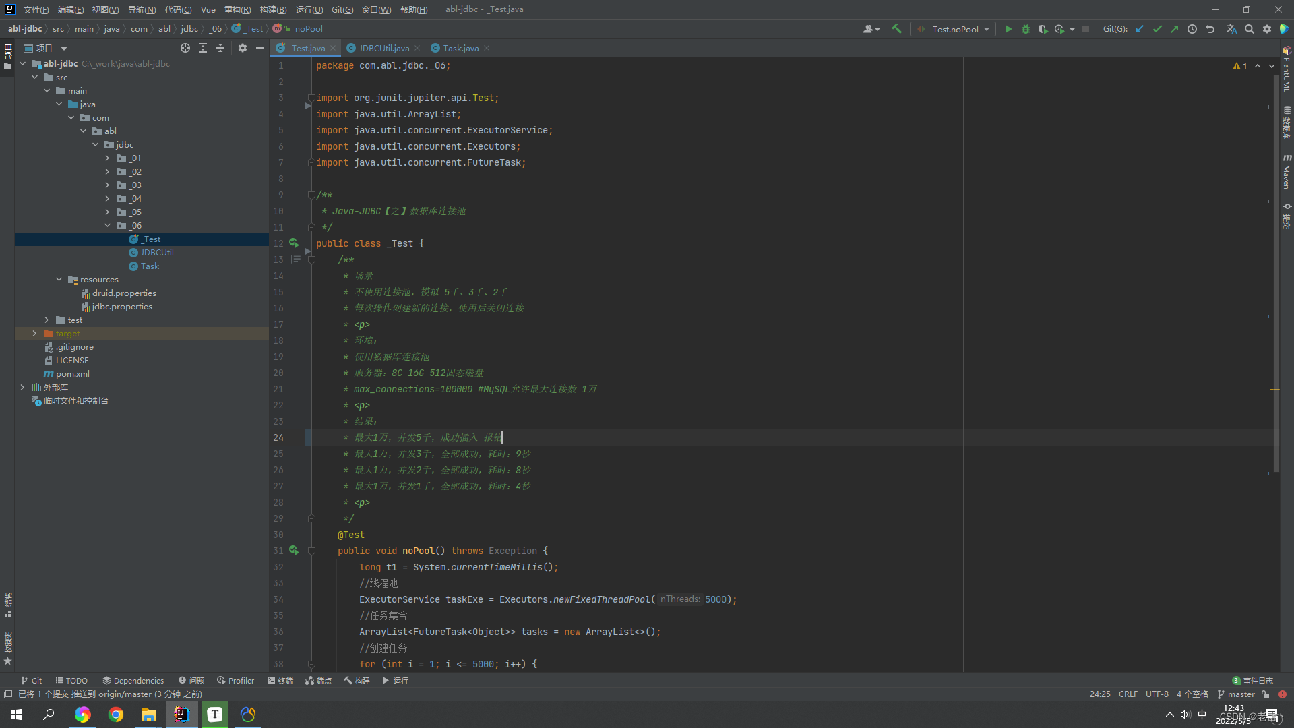Open the event log
This screenshot has height=728, width=1294.
1252,681
